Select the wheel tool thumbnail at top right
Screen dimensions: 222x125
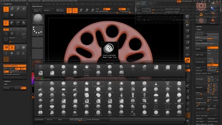201,6
